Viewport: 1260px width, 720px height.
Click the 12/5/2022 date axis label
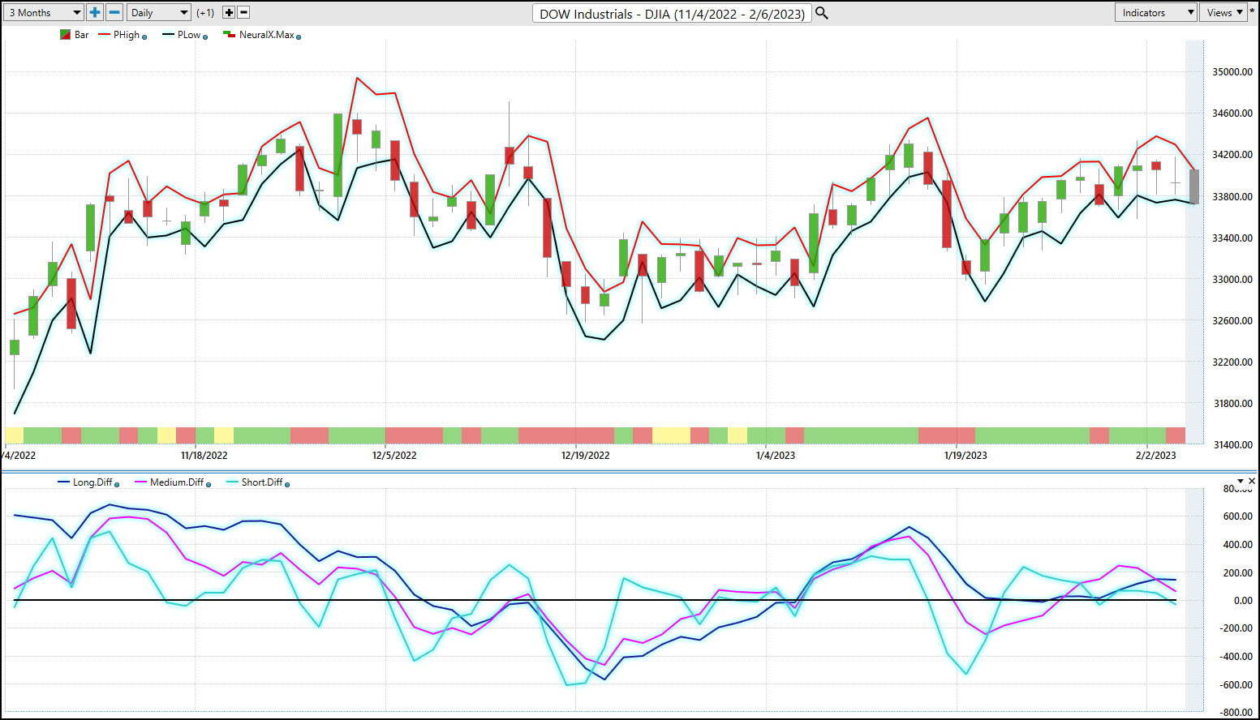(x=394, y=456)
